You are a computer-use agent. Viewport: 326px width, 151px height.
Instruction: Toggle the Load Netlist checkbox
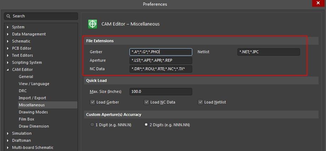pyautogui.click(x=200, y=102)
